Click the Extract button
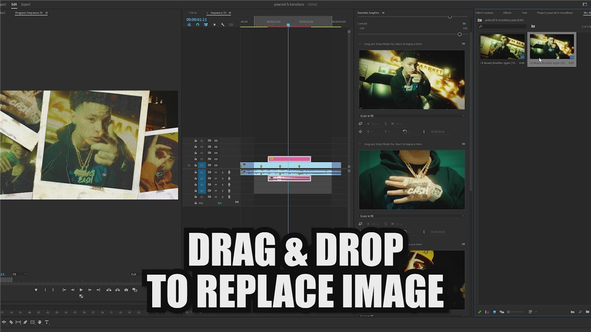 point(117,290)
